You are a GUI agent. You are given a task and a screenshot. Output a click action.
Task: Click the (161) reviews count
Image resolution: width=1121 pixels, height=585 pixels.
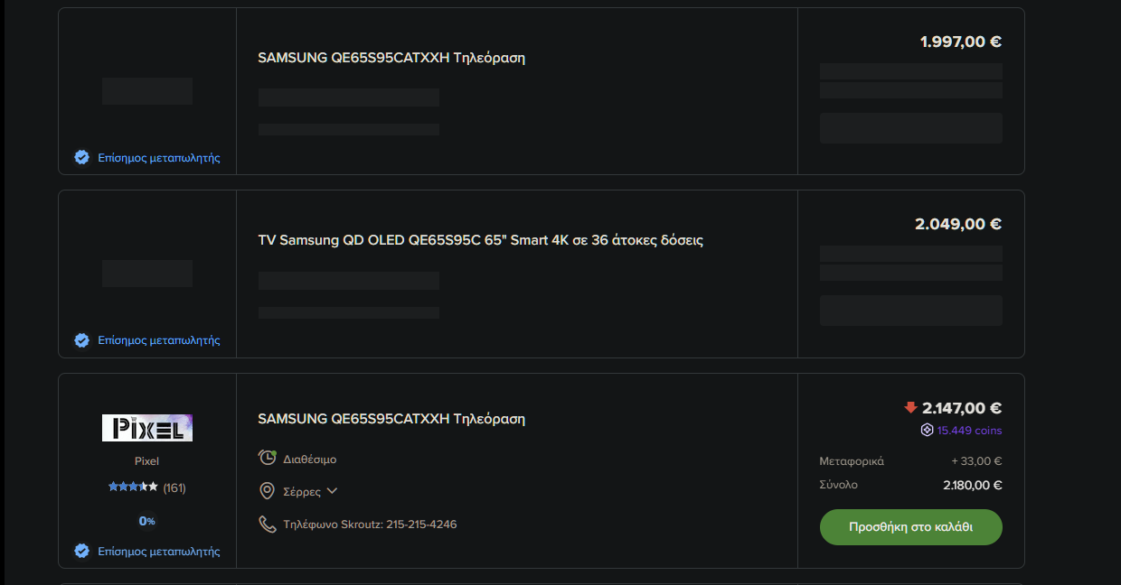tap(174, 487)
